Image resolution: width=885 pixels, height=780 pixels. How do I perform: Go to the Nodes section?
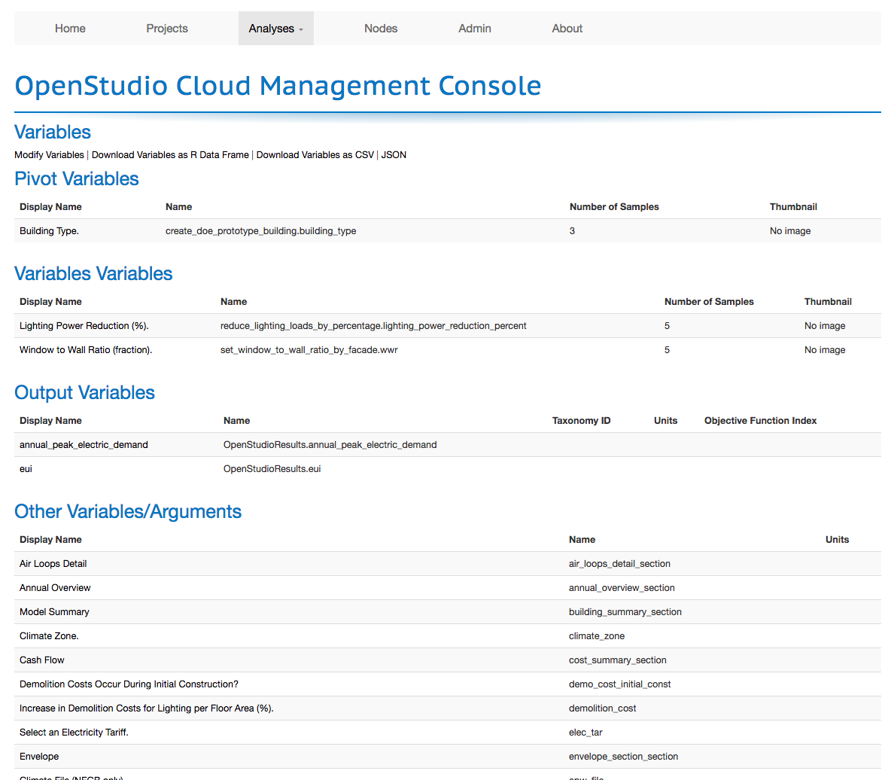pyautogui.click(x=380, y=28)
